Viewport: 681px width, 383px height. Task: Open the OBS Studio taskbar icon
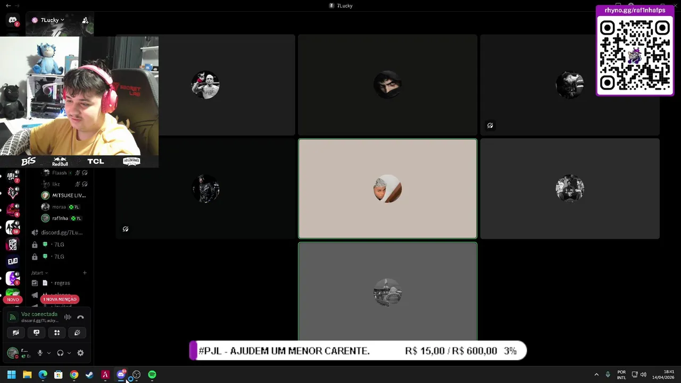137,375
